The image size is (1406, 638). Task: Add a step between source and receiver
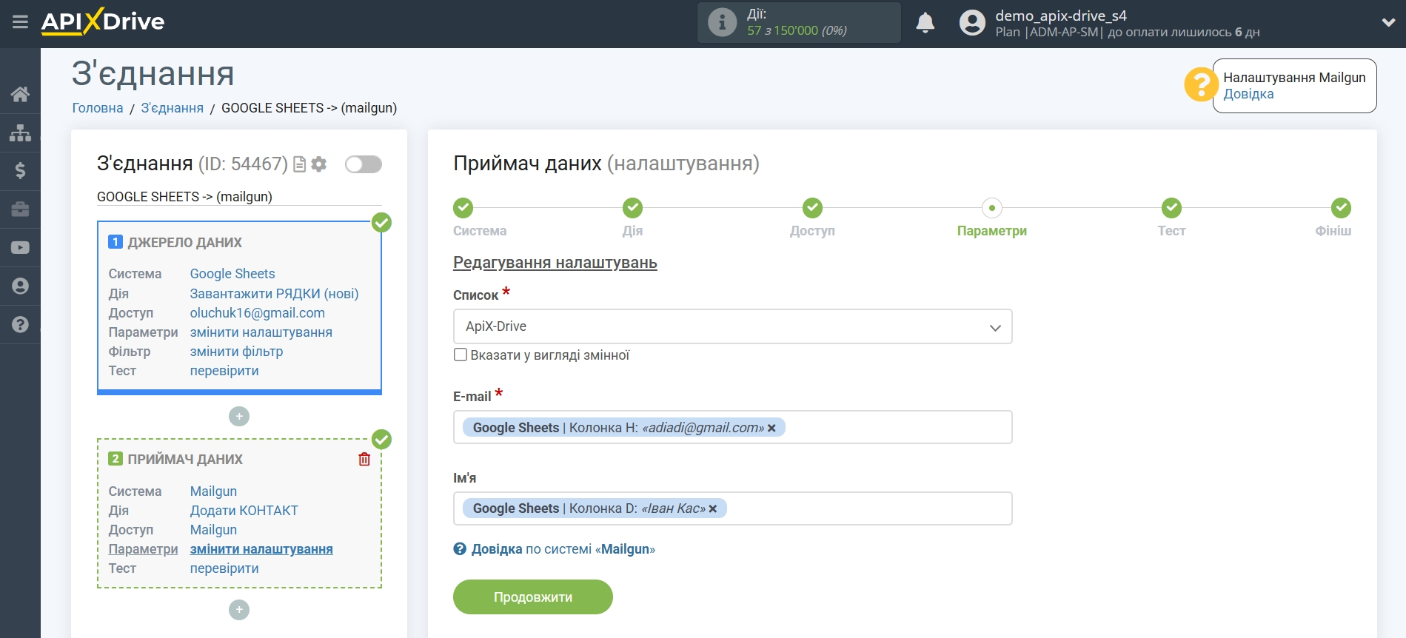coord(239,417)
